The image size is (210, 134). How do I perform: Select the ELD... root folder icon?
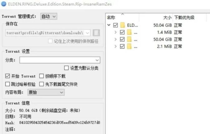coord(122,25)
